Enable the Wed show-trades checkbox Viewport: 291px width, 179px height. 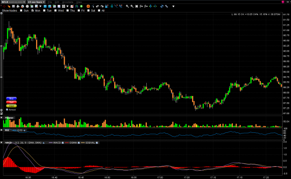tap(55, 10)
